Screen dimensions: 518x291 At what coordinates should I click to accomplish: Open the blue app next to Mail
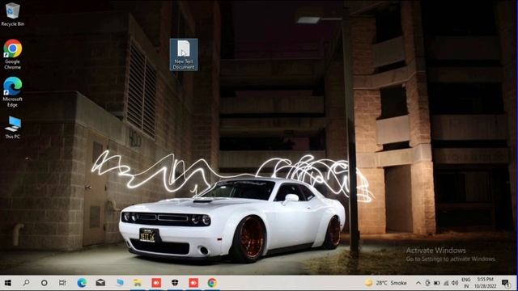click(x=119, y=283)
